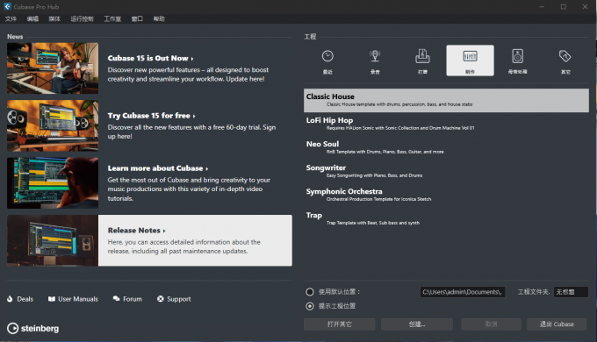Image resolution: width=597 pixels, height=342 pixels.
Task: Minimize the Cubase Pro Hub window
Action: 542,7
